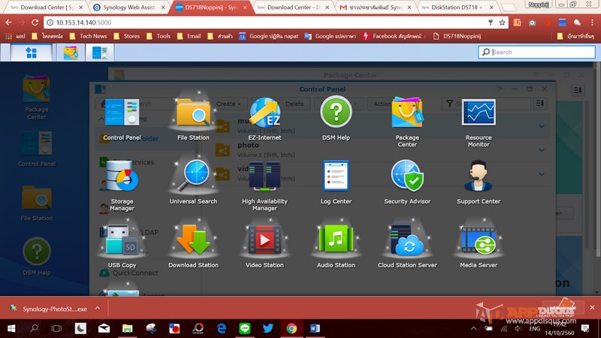Screen dimensions: 601x338
Task: Reload the page in Chrome
Action: point(35,23)
